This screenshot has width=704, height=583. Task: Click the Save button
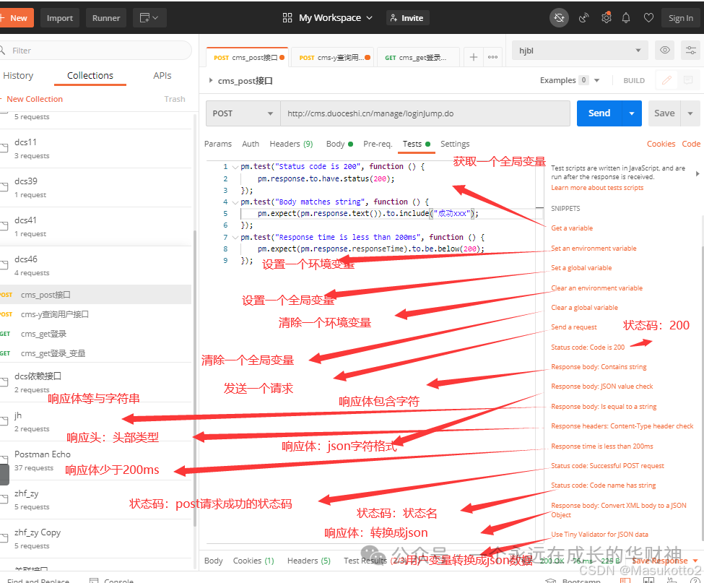664,113
